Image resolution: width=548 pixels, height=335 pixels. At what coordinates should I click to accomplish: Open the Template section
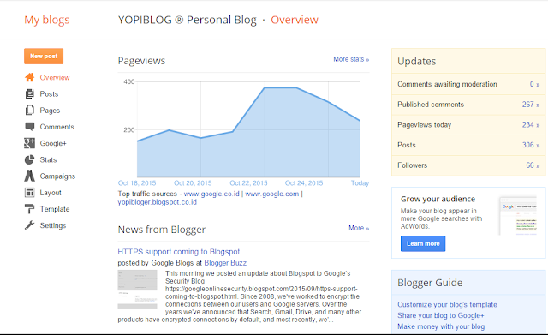(x=55, y=209)
